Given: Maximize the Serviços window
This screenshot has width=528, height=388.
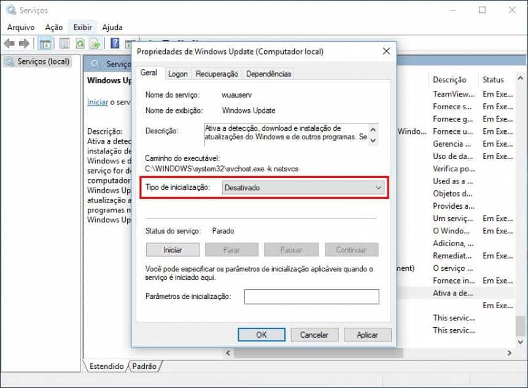Looking at the screenshot, I should pyautogui.click(x=482, y=10).
